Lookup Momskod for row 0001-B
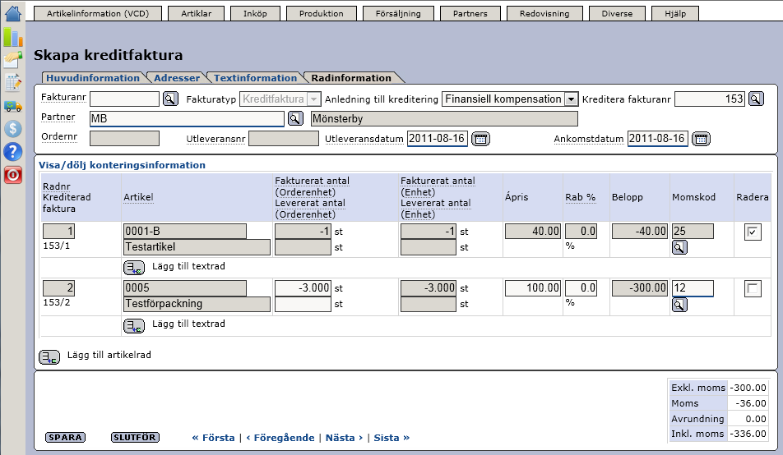The width and height of the screenshot is (783, 455). tap(679, 247)
